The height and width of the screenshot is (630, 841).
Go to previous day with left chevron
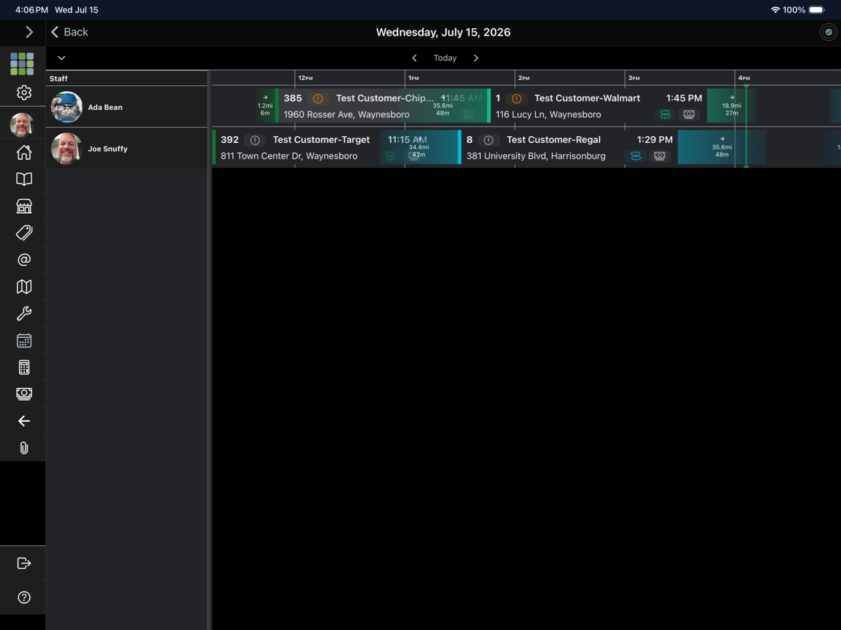(x=414, y=58)
